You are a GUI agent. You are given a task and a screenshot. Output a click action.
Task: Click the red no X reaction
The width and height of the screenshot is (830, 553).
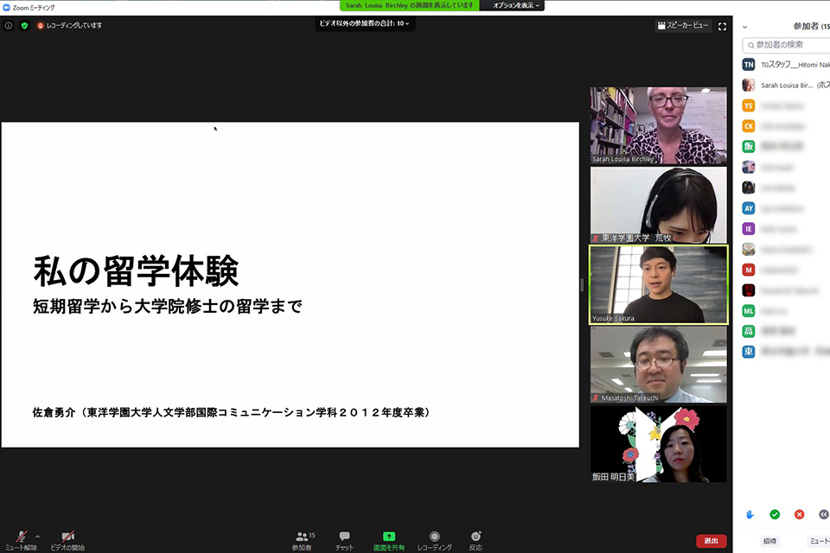click(799, 514)
